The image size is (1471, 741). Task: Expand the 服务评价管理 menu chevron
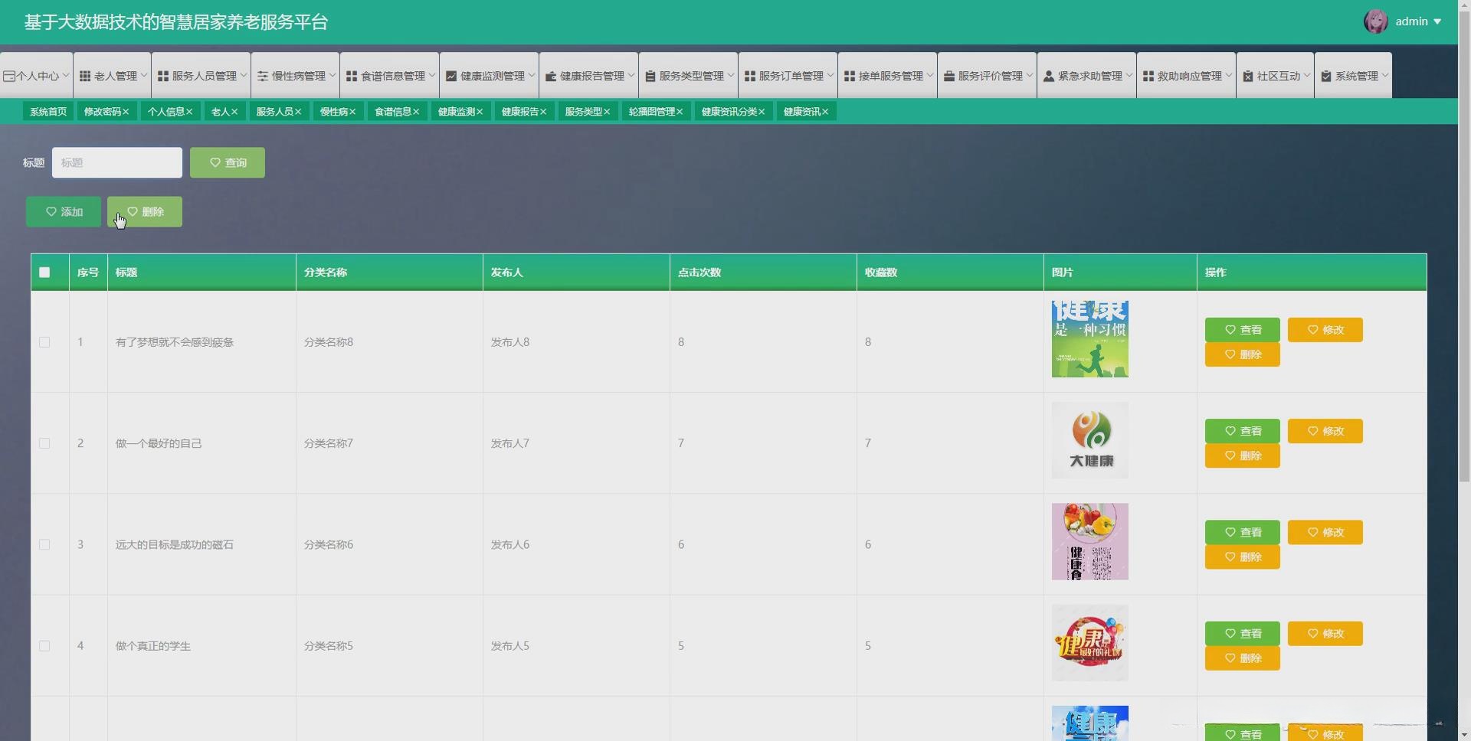pyautogui.click(x=1029, y=75)
